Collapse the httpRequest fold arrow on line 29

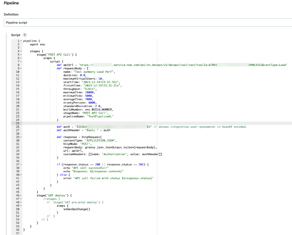click(x=21, y=137)
